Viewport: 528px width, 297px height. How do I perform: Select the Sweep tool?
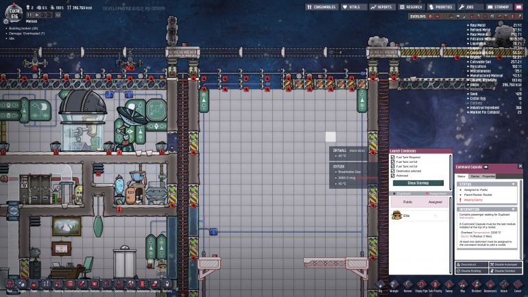449,285
